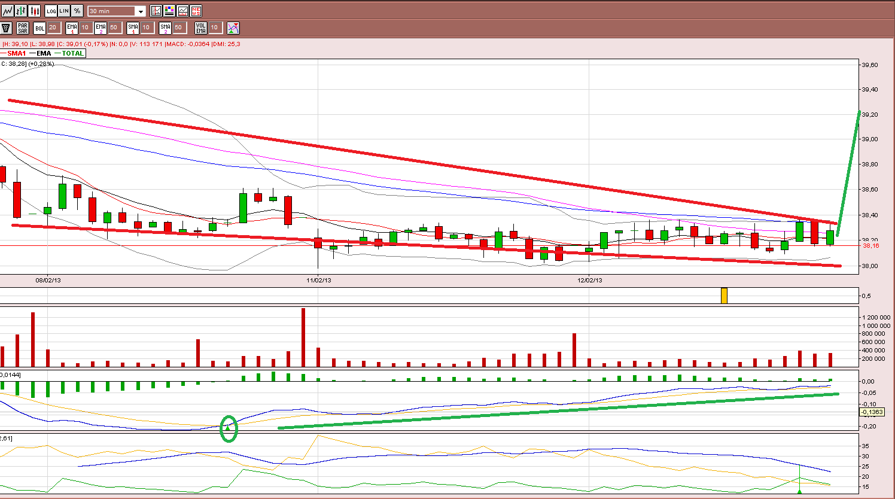Open the NEWS icon
This screenshot has height=499, width=895.
coord(196,11)
